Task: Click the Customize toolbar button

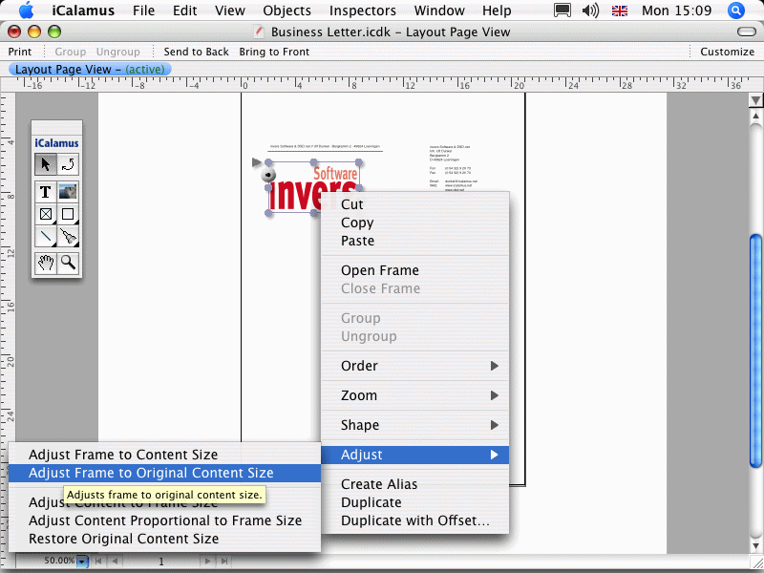Action: click(x=727, y=52)
